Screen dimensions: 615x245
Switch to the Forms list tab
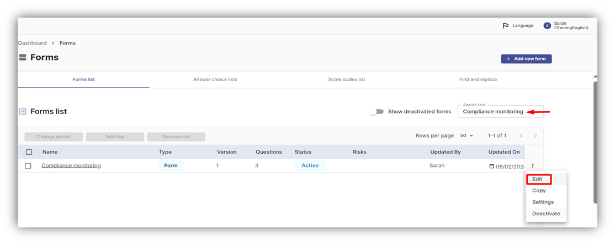83,79
